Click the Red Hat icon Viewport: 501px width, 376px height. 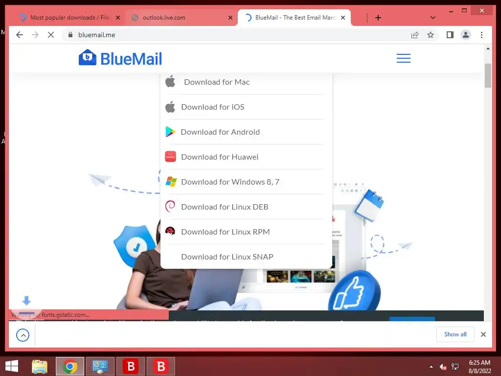170,231
